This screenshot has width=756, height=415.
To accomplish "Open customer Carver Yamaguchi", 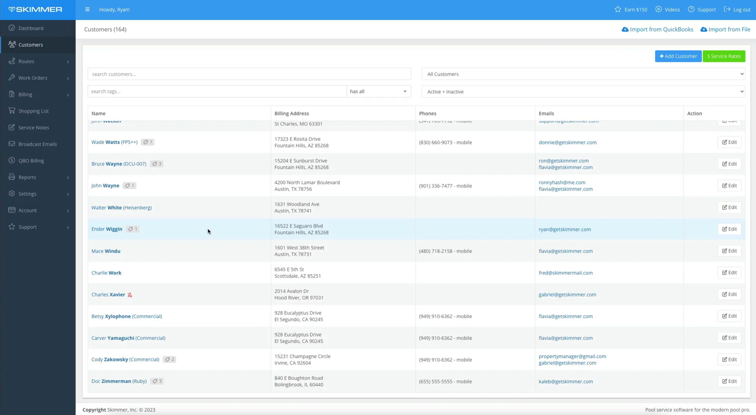I will (x=128, y=338).
